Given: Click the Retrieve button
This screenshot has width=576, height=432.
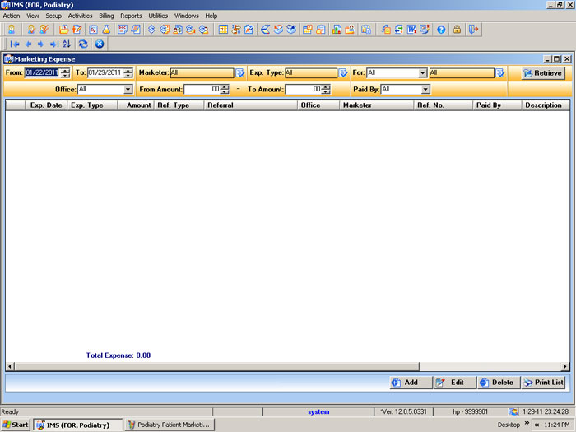Looking at the screenshot, I should 543,73.
